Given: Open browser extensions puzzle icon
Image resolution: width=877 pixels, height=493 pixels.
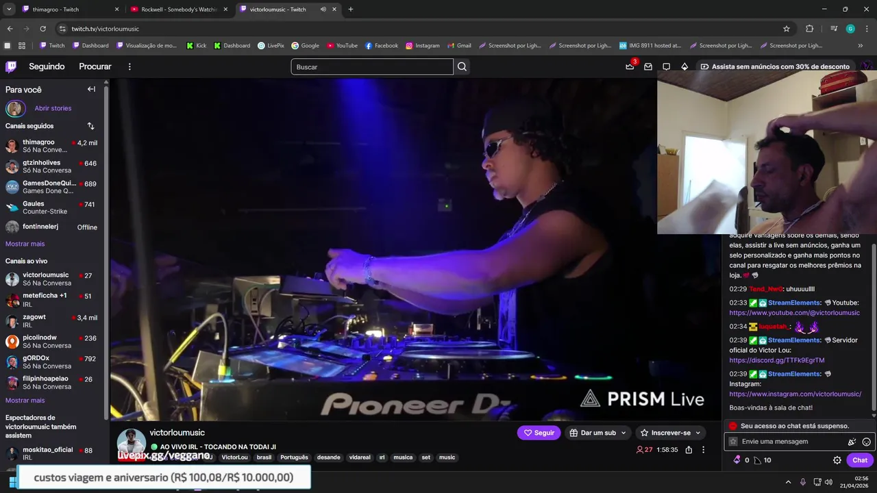Looking at the screenshot, I should pyautogui.click(x=809, y=29).
